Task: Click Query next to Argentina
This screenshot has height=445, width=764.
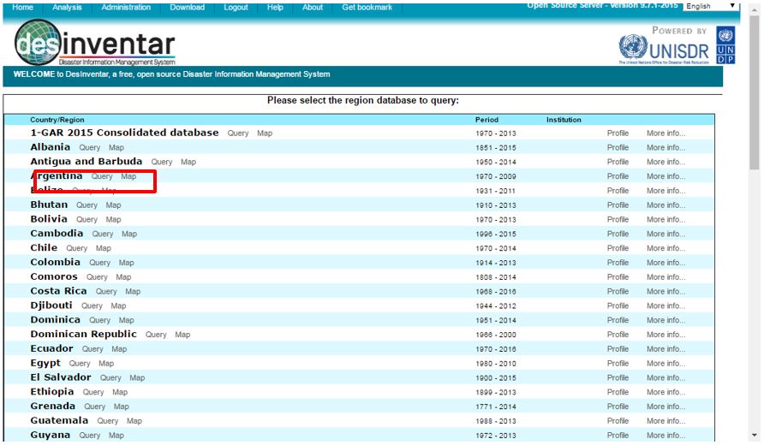Action: [102, 176]
